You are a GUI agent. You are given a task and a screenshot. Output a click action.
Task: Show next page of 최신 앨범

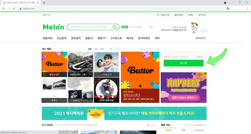tap(118, 49)
